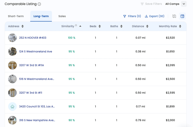Screen dimensions: 193x127
Task: Click the 3207 W 3rd St #11A thumbnail
Action: tap(12, 65)
